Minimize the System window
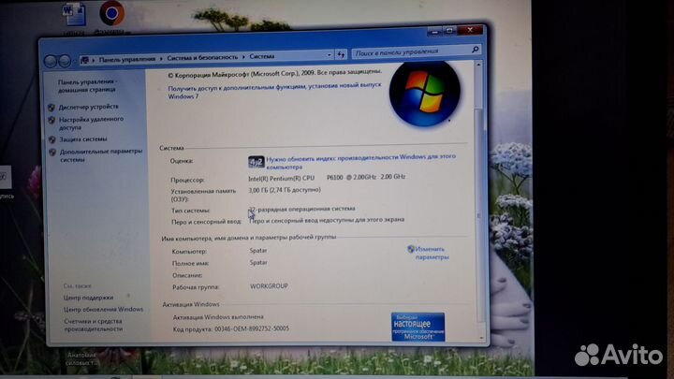The width and height of the screenshot is (674, 379). pyautogui.click(x=434, y=32)
